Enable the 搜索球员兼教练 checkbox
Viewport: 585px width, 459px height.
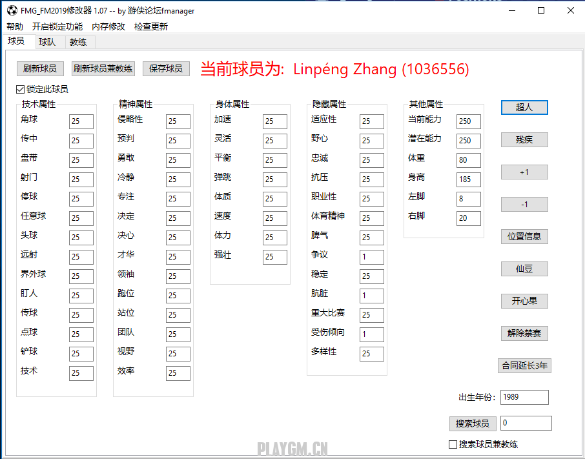(x=453, y=444)
